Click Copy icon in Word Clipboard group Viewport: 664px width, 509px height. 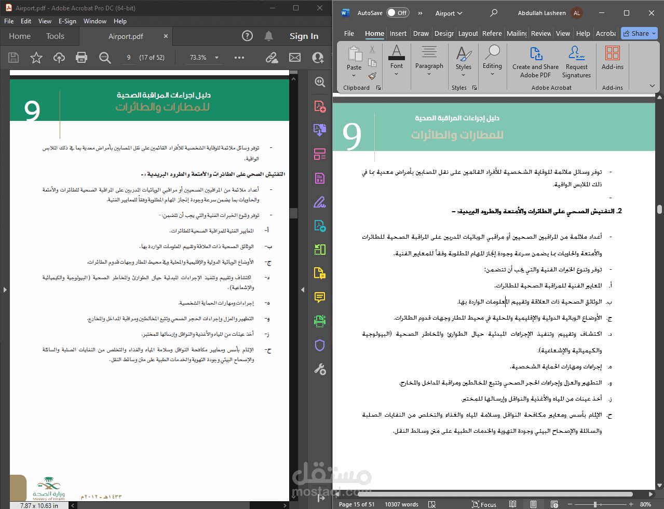(x=372, y=63)
